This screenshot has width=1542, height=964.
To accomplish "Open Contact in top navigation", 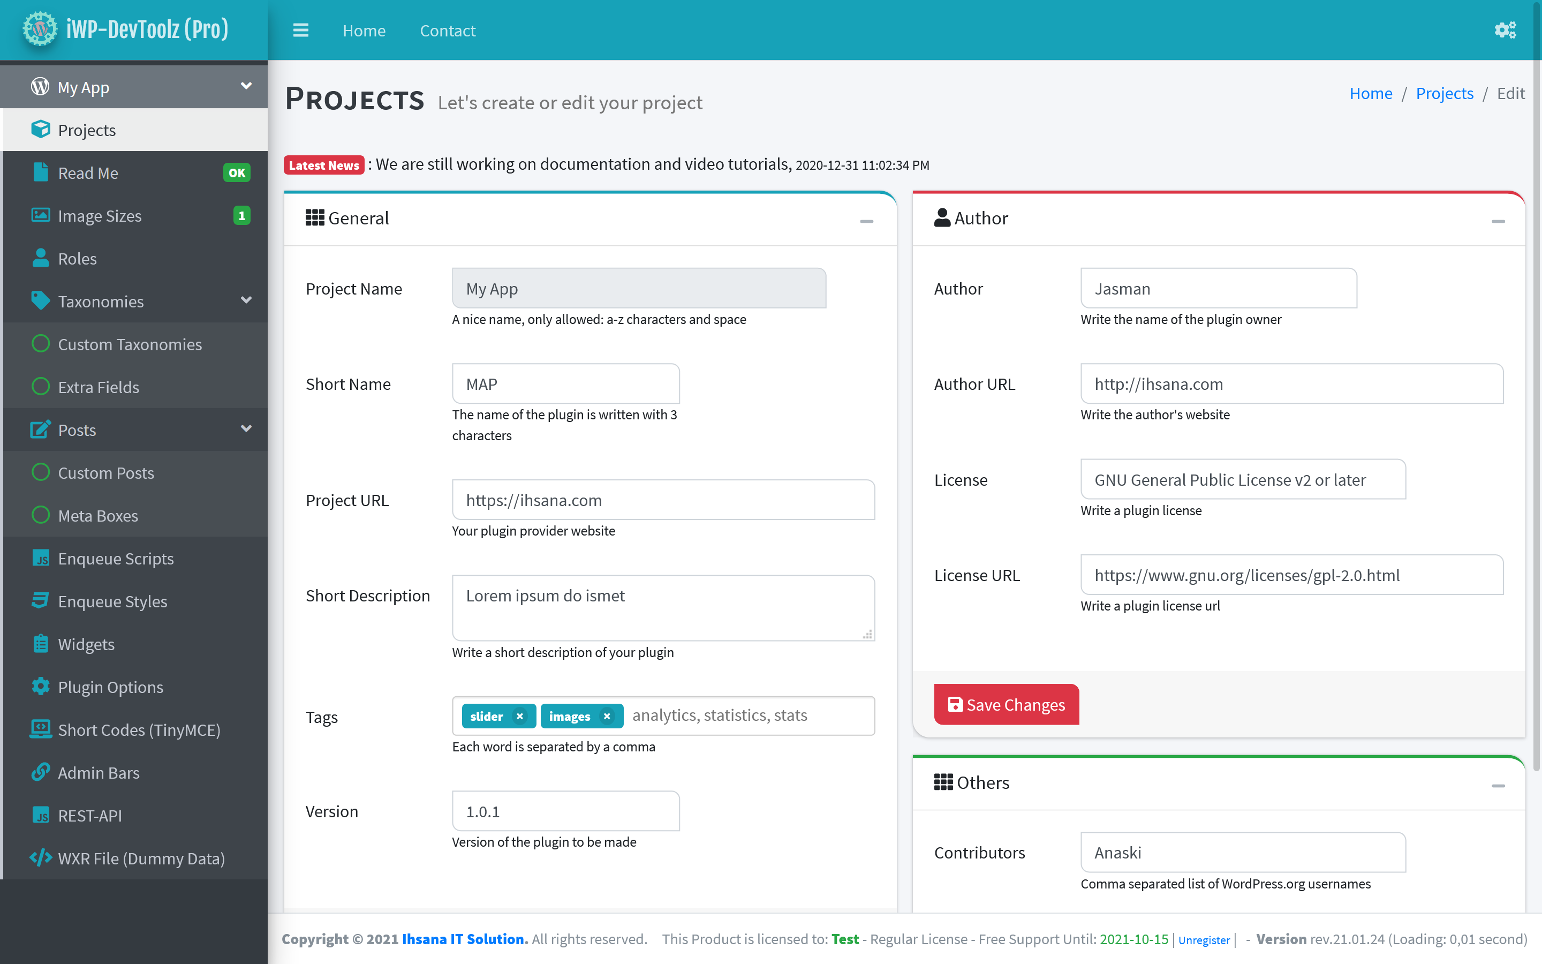I will [447, 31].
